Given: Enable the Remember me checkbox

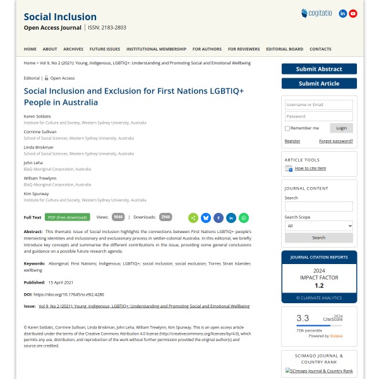Looking at the screenshot, I should tap(287, 128).
